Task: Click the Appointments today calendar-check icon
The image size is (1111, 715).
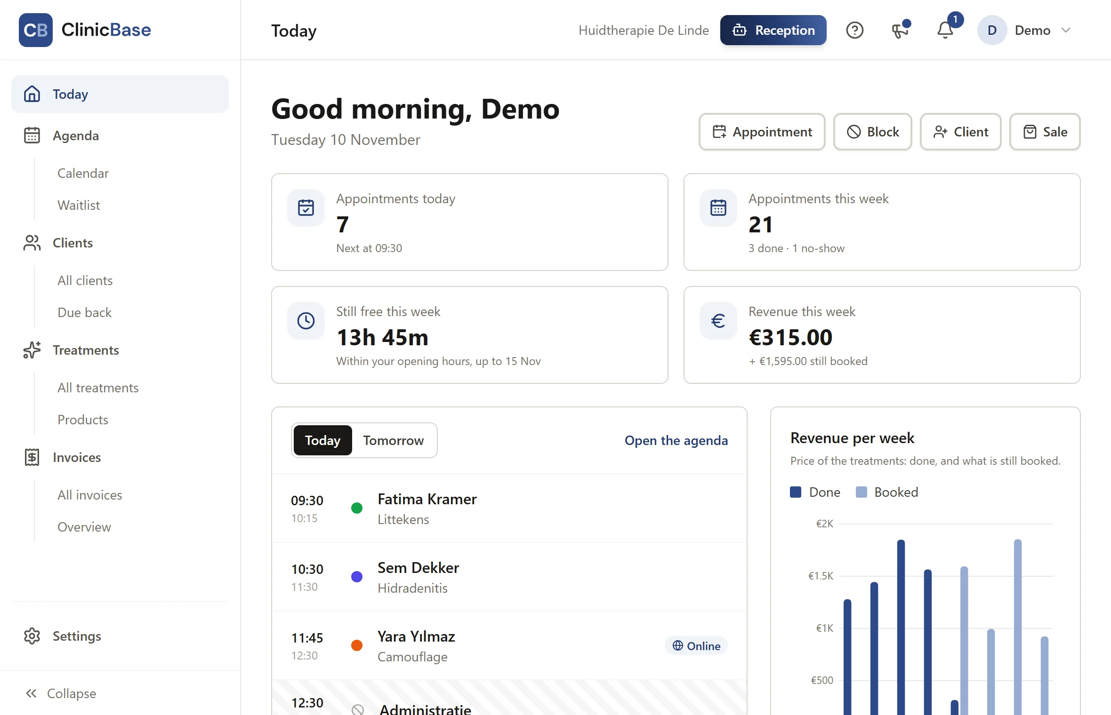Action: (306, 207)
